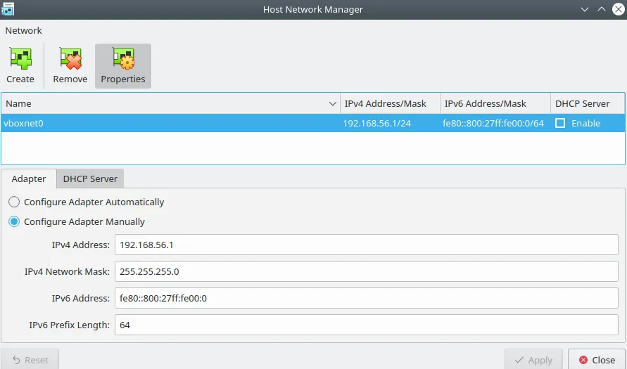Switch to the Adapter tab

[29, 179]
